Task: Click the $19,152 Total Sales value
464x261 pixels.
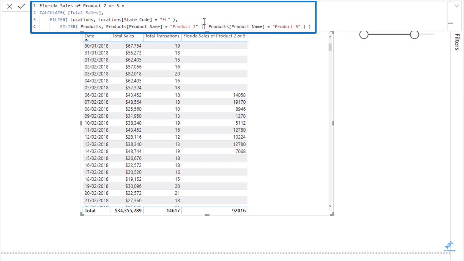Action: pos(133,179)
